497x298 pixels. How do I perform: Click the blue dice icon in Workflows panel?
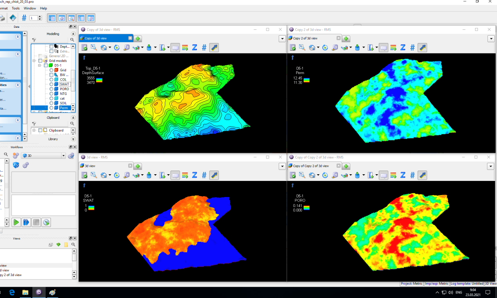[16, 165]
